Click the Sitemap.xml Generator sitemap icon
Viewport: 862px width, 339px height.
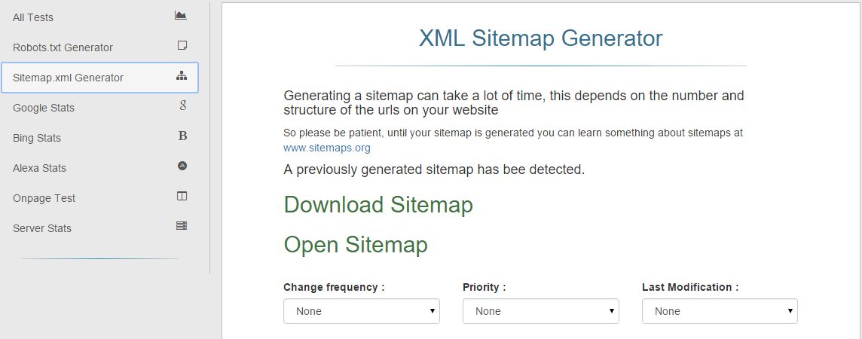[182, 76]
